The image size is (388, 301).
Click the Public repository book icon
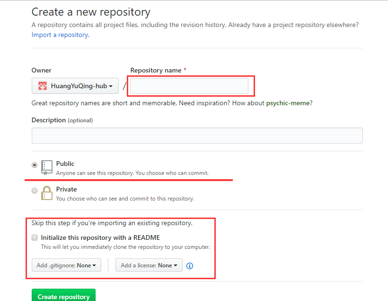tap(46, 165)
